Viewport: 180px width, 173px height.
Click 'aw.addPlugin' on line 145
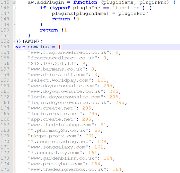[46, 2]
